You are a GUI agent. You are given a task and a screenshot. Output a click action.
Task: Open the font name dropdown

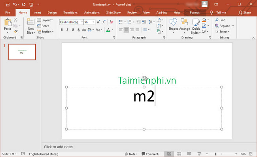[82, 22]
